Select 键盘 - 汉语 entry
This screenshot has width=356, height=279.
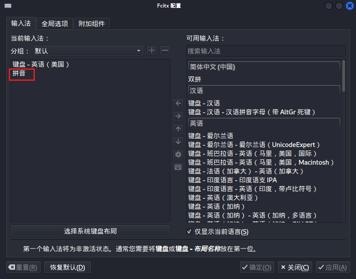click(264, 103)
